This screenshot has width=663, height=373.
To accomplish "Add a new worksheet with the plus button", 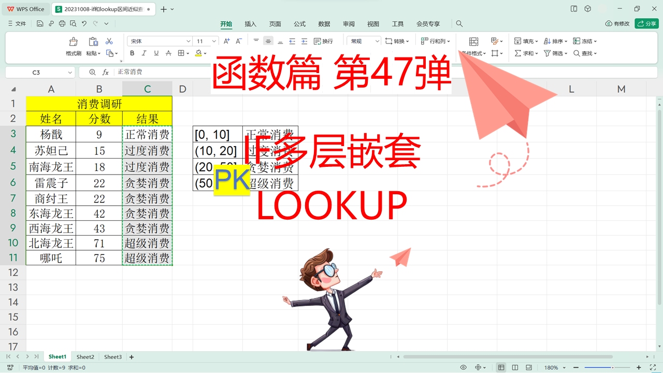I will [132, 357].
